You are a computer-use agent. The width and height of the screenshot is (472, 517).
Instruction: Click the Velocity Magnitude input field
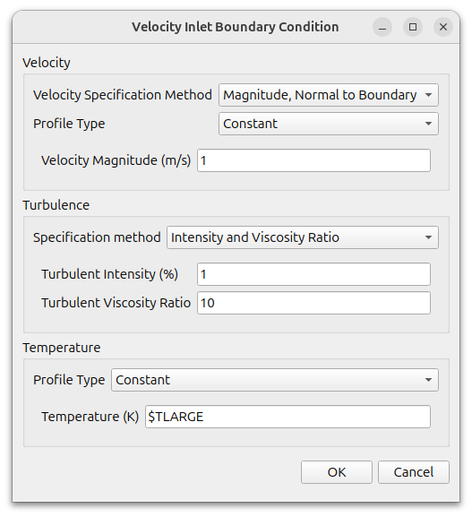(313, 160)
